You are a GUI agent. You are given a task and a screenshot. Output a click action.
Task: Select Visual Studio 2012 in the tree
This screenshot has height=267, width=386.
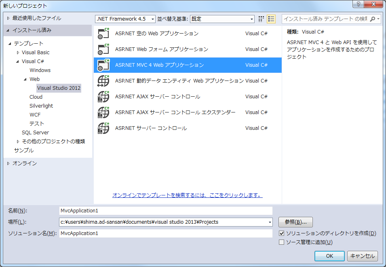pos(59,88)
